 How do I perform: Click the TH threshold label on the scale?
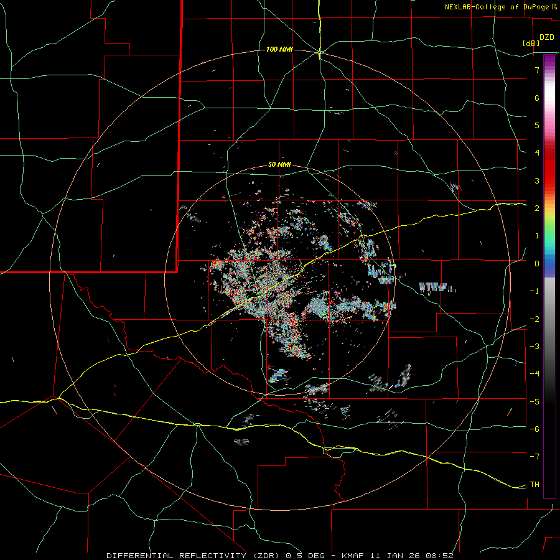534,485
